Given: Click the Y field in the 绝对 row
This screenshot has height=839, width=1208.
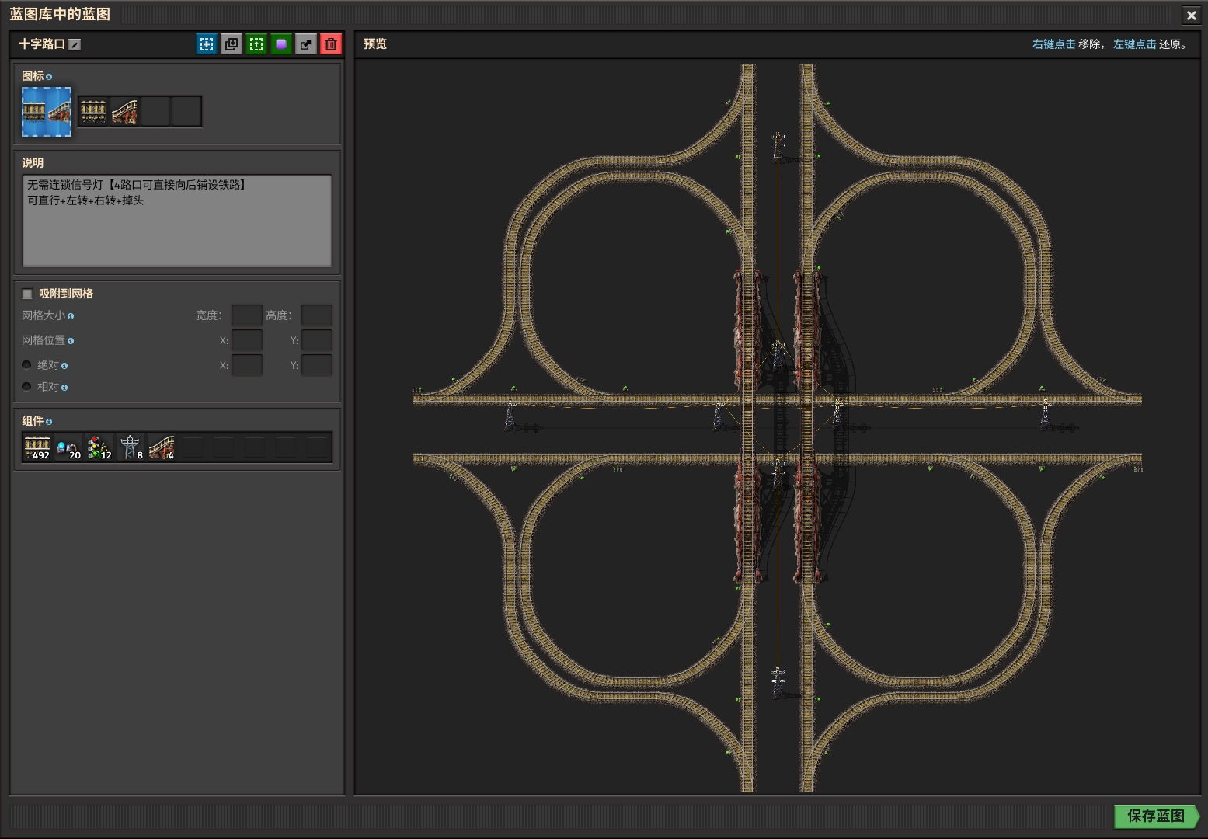Looking at the screenshot, I should 317,365.
